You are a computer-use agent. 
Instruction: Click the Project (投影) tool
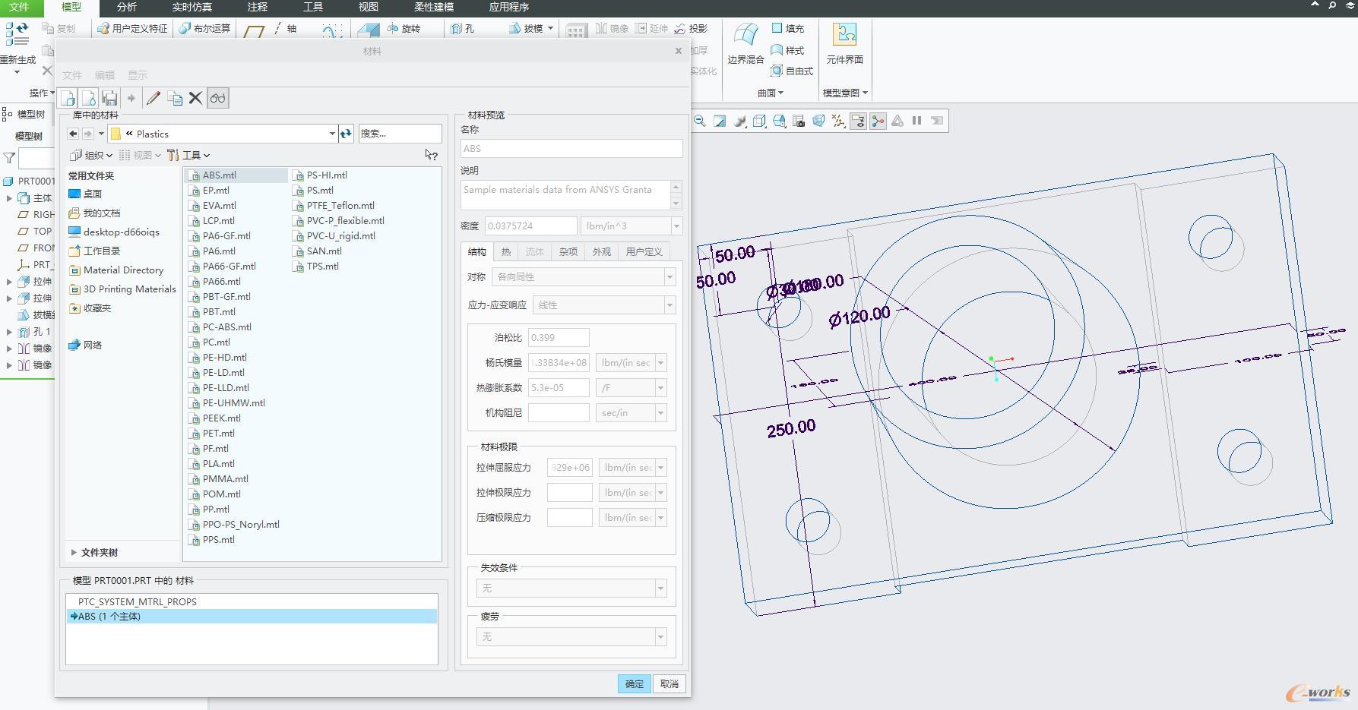pos(691,29)
